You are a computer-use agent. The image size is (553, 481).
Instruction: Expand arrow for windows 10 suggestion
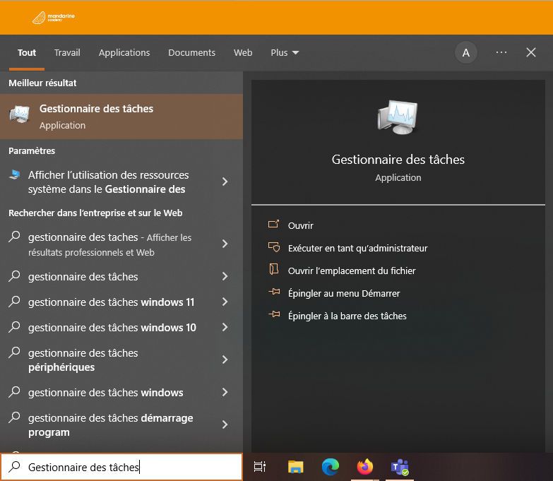point(225,327)
